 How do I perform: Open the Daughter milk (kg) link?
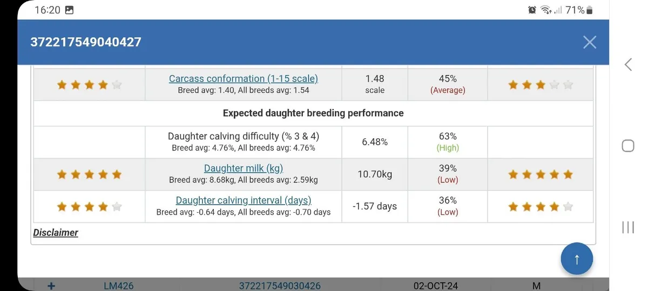click(x=243, y=168)
